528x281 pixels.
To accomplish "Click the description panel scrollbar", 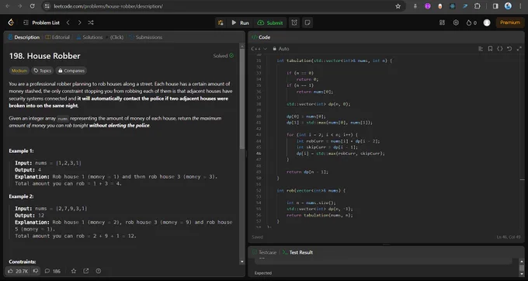I will (x=242, y=98).
